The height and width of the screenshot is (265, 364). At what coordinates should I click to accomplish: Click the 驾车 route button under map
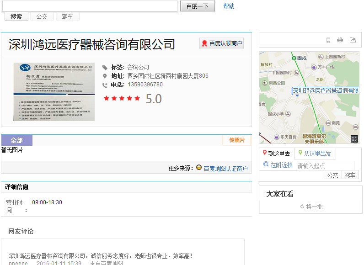point(350,175)
